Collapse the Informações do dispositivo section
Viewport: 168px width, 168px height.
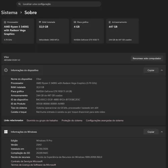(x=162, y=70)
